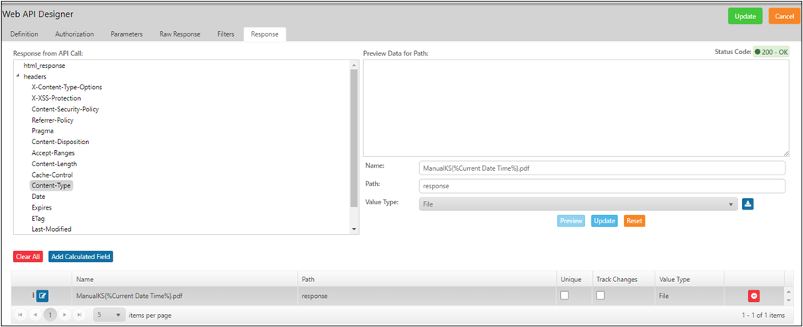Click the 200 - OK status code badge

coord(771,53)
